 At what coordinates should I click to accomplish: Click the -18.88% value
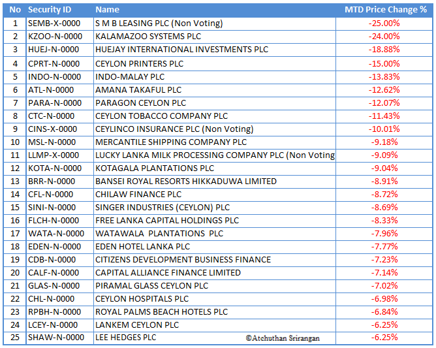[x=384, y=50]
